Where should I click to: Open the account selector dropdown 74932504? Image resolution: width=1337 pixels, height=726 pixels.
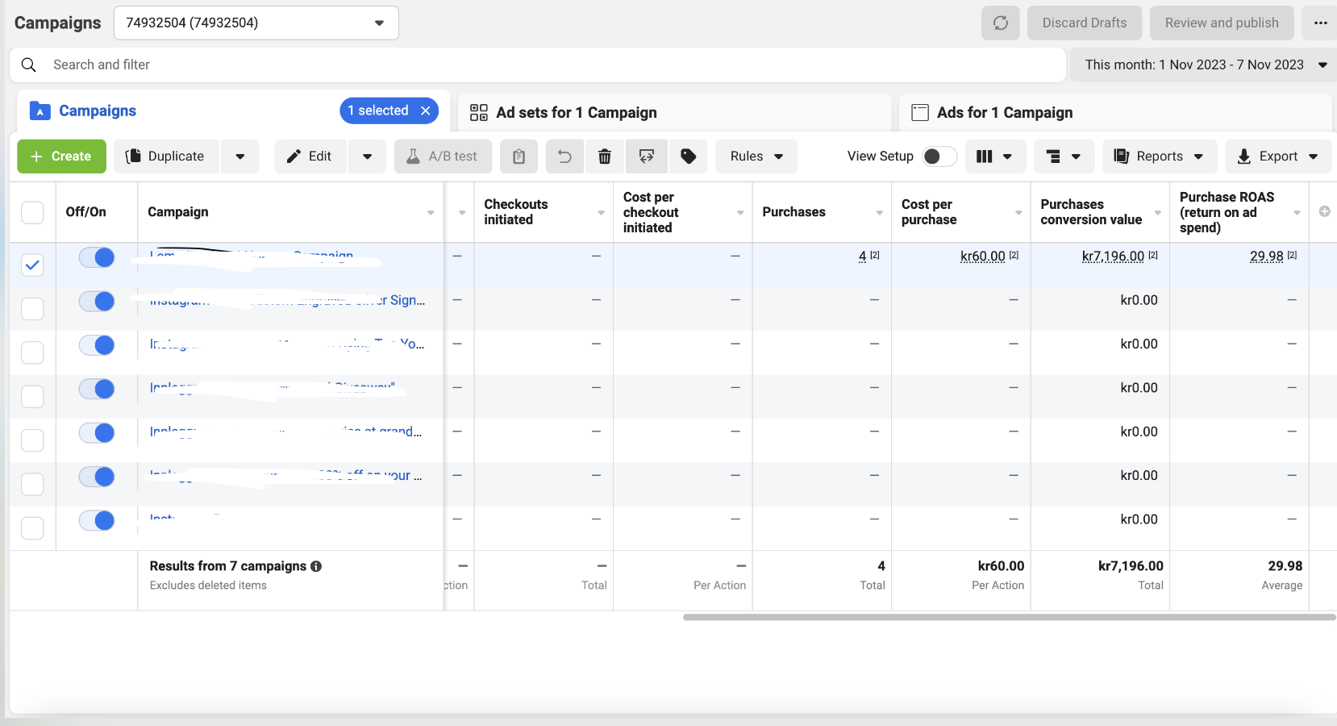(x=256, y=23)
